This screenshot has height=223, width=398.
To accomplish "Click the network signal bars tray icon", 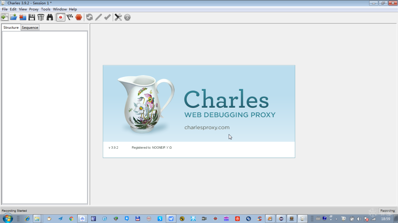I will click(x=373, y=219).
